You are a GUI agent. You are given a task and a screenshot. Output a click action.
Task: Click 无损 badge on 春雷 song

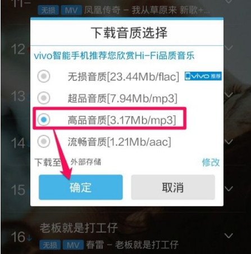coord(50,245)
